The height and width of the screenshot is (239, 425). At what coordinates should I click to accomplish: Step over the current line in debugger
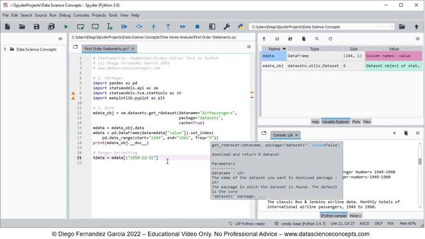(139, 27)
